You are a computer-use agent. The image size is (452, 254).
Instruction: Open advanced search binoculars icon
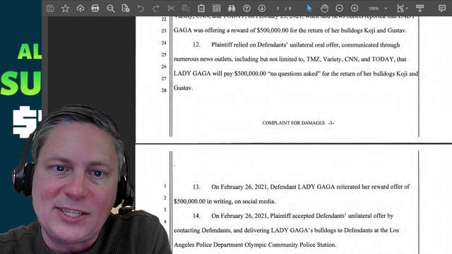click(232, 8)
